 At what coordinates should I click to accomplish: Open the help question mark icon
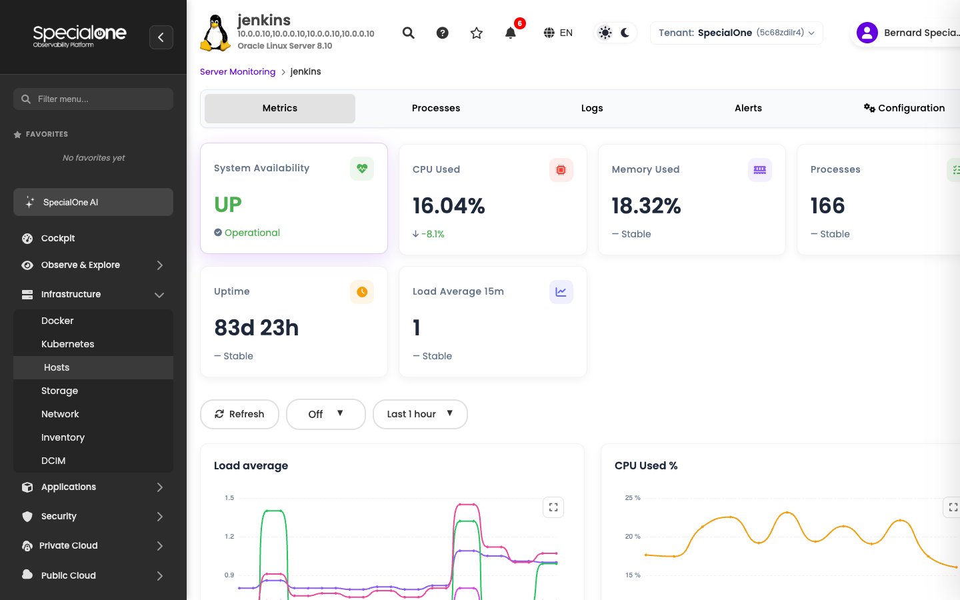443,33
